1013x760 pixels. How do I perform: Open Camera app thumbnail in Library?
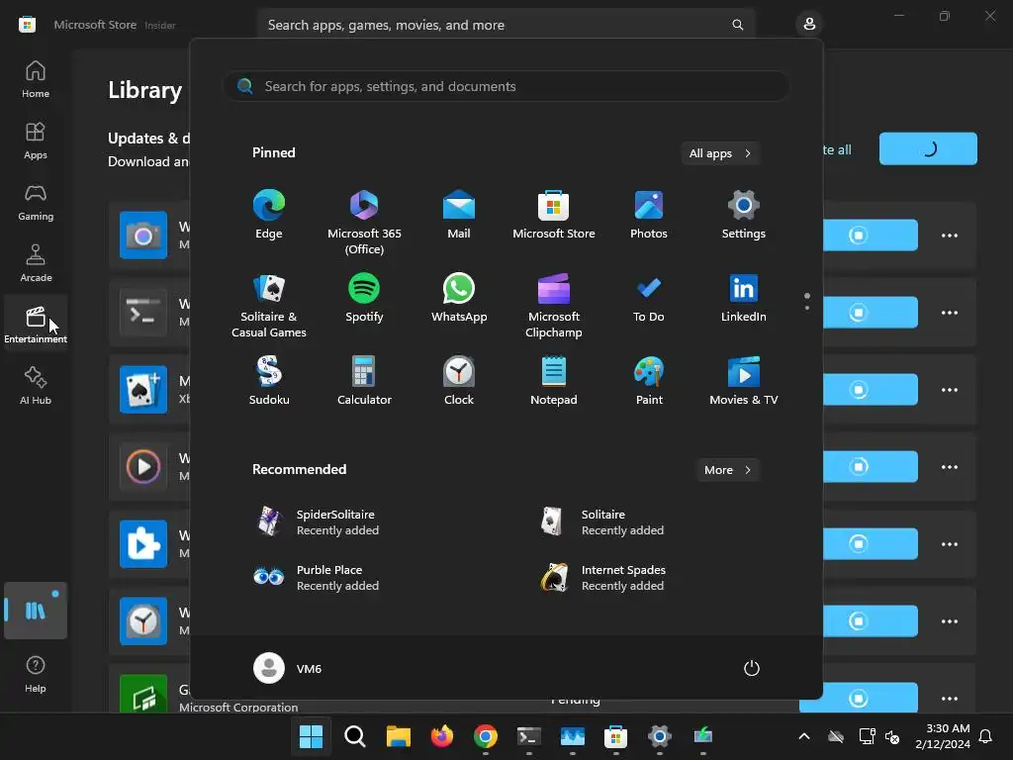tap(143, 235)
